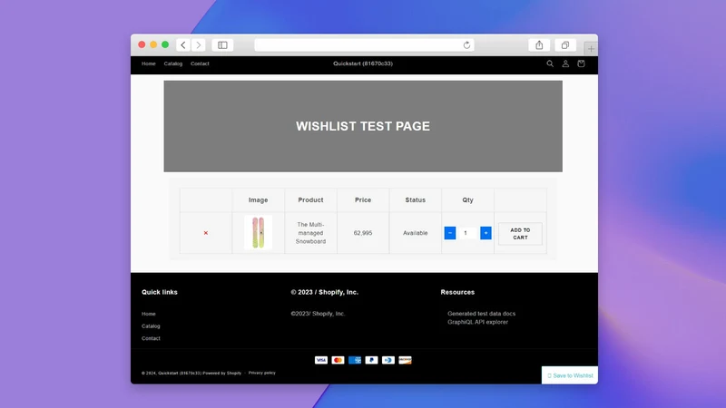This screenshot has height=408, width=726.
Task: Click the Diners Club payment icon
Action: pos(388,360)
